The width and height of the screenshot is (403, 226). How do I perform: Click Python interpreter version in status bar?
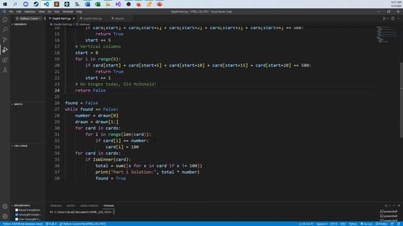pyautogui.click(x=23, y=223)
